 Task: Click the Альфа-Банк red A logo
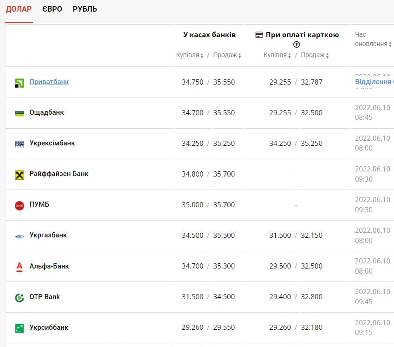click(19, 267)
